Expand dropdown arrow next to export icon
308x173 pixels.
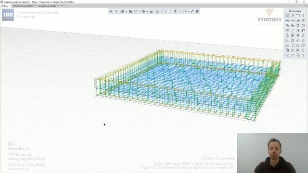148,12
